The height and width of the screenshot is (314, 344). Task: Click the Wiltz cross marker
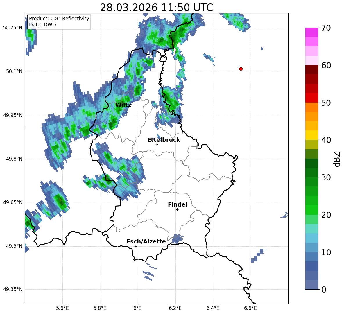pos(125,110)
